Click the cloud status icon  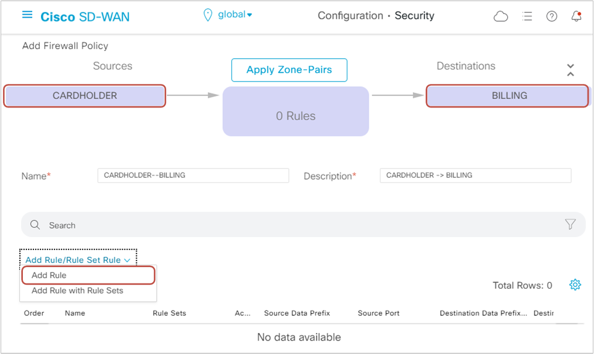coord(501,16)
